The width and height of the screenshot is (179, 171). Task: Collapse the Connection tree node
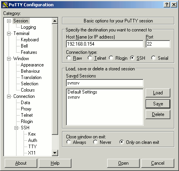click(x=9, y=96)
